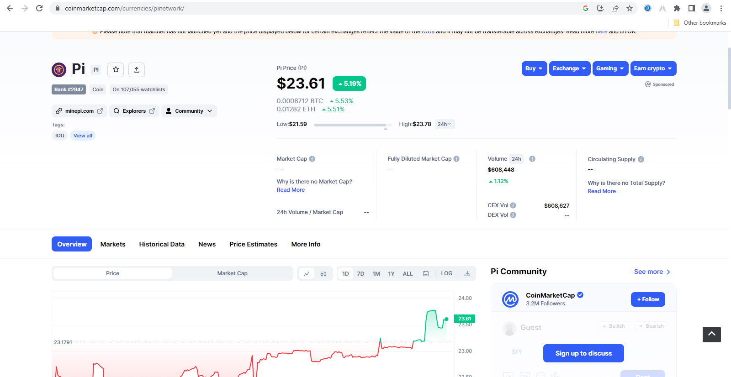Add Pi to watchlist with star button
This screenshot has height=377, width=731.
pos(116,69)
